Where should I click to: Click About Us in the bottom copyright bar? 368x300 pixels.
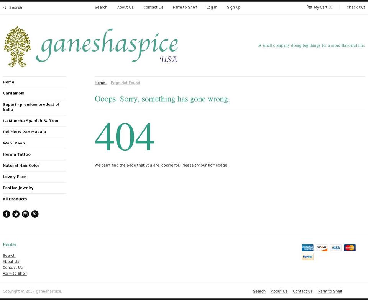coord(279,291)
